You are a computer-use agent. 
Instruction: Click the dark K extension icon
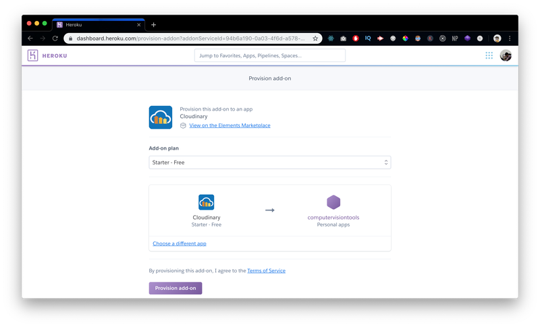click(430, 38)
